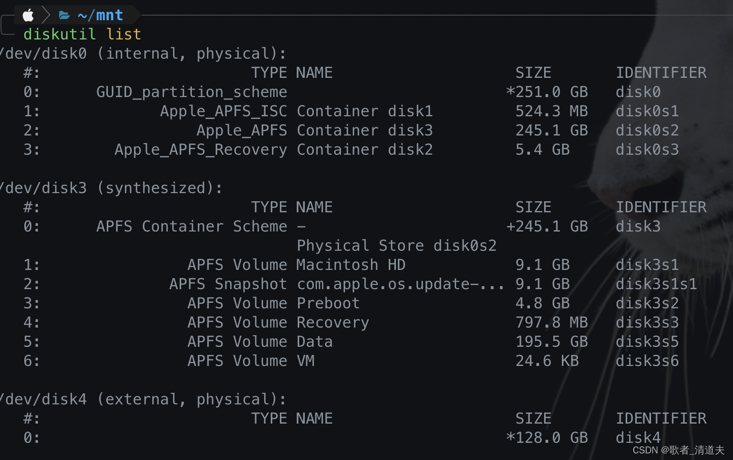Click the folder icon in the prompt
The image size is (733, 460).
(x=64, y=15)
